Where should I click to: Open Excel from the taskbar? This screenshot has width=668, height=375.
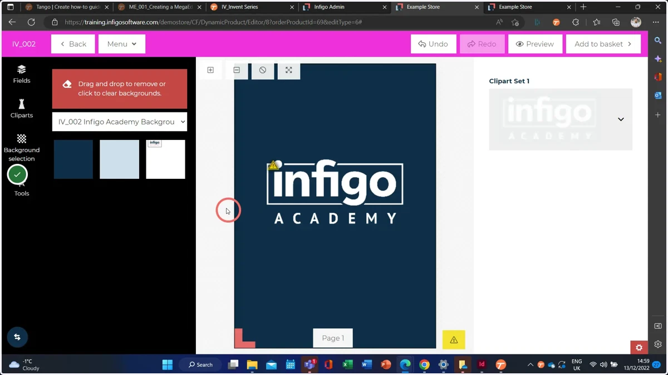(347, 364)
